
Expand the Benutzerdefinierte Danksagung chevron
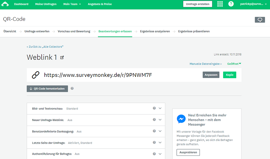coord(160,131)
